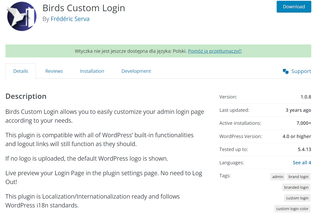Click the 'Live preview your Login Page' paragraph
The height and width of the screenshot is (215, 323).
pos(104,178)
